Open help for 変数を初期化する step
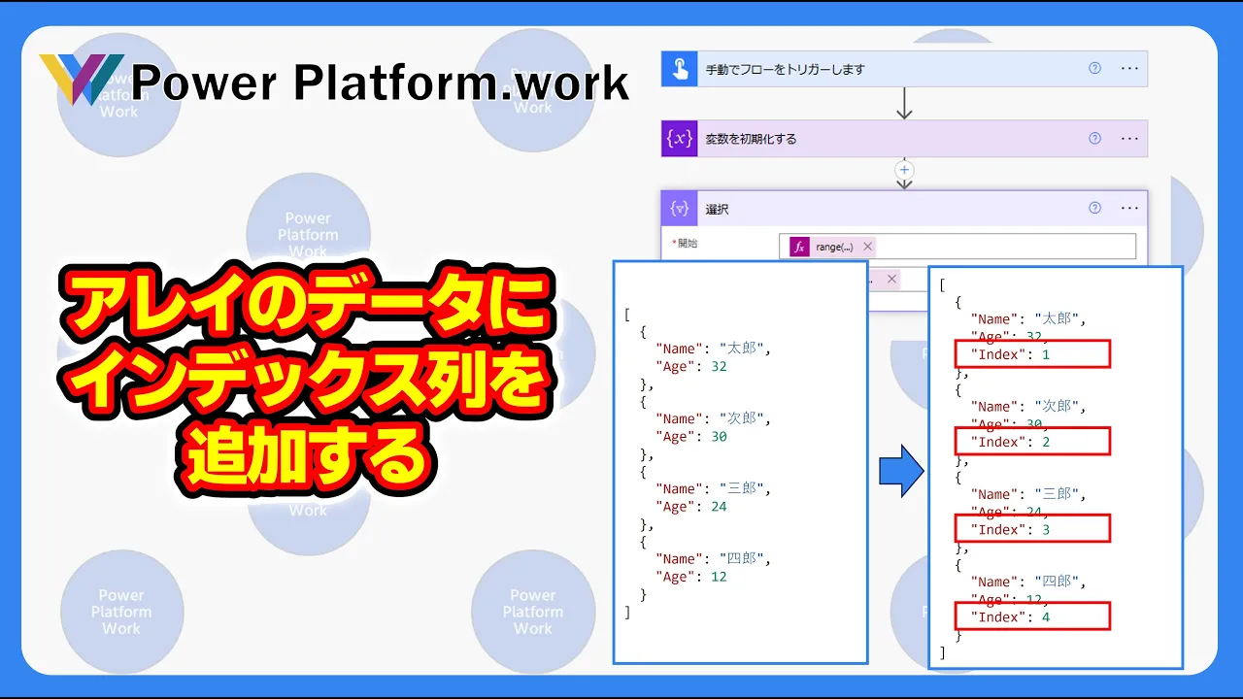The width and height of the screenshot is (1243, 699). (x=1094, y=139)
